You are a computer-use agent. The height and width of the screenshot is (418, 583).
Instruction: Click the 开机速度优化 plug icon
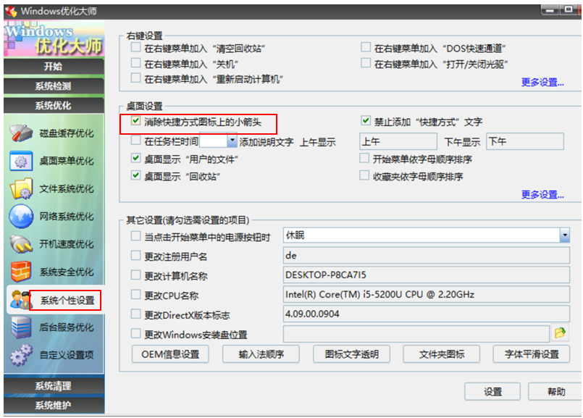coord(21,244)
